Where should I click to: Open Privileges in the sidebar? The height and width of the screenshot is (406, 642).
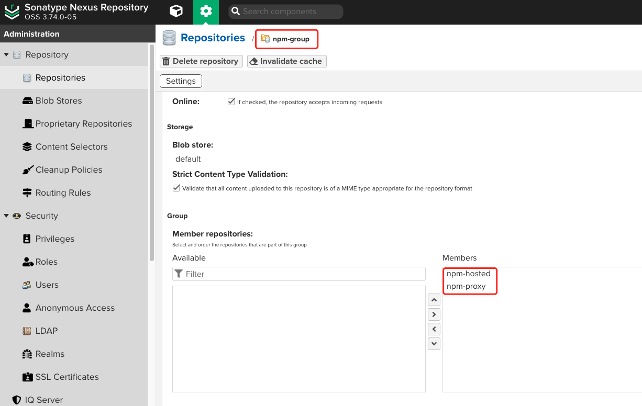[x=74, y=239]
